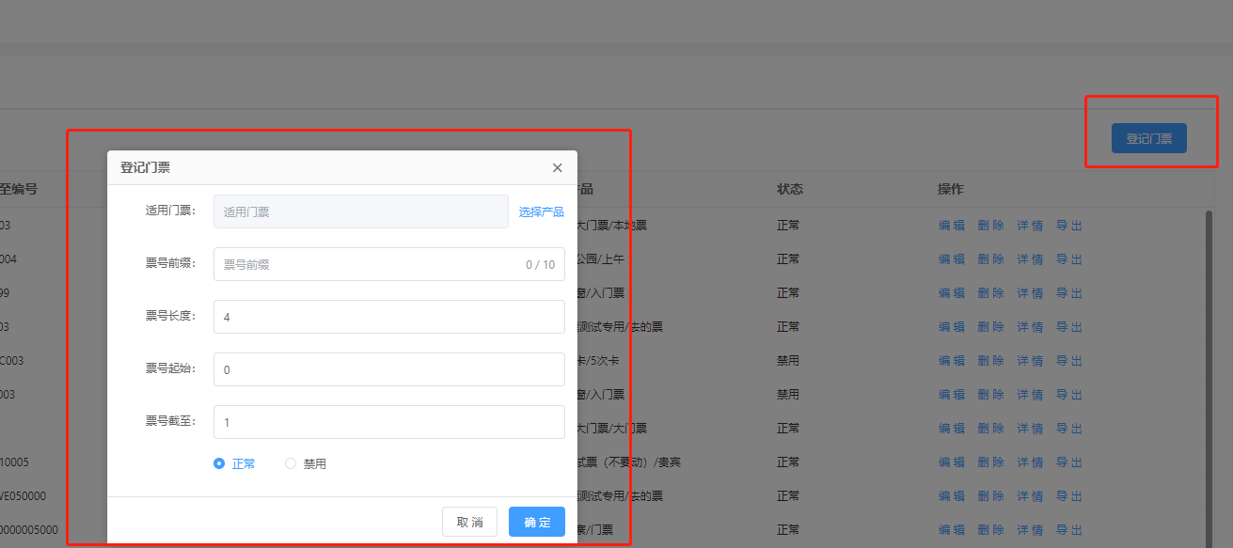Click 导出 for the 大门票/本地票 row
Image resolution: width=1233 pixels, height=548 pixels.
pos(1069,226)
